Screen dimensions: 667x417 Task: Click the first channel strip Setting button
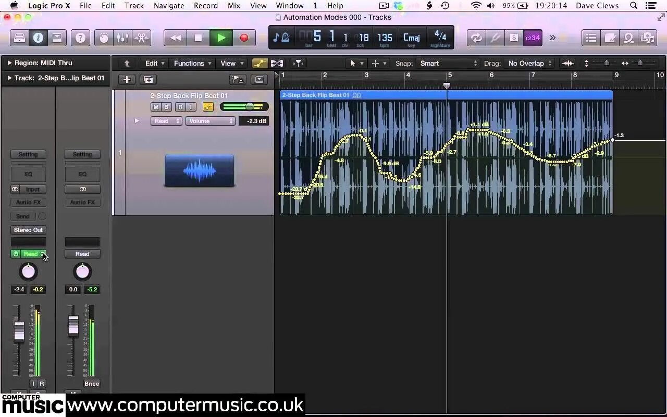pyautogui.click(x=28, y=154)
